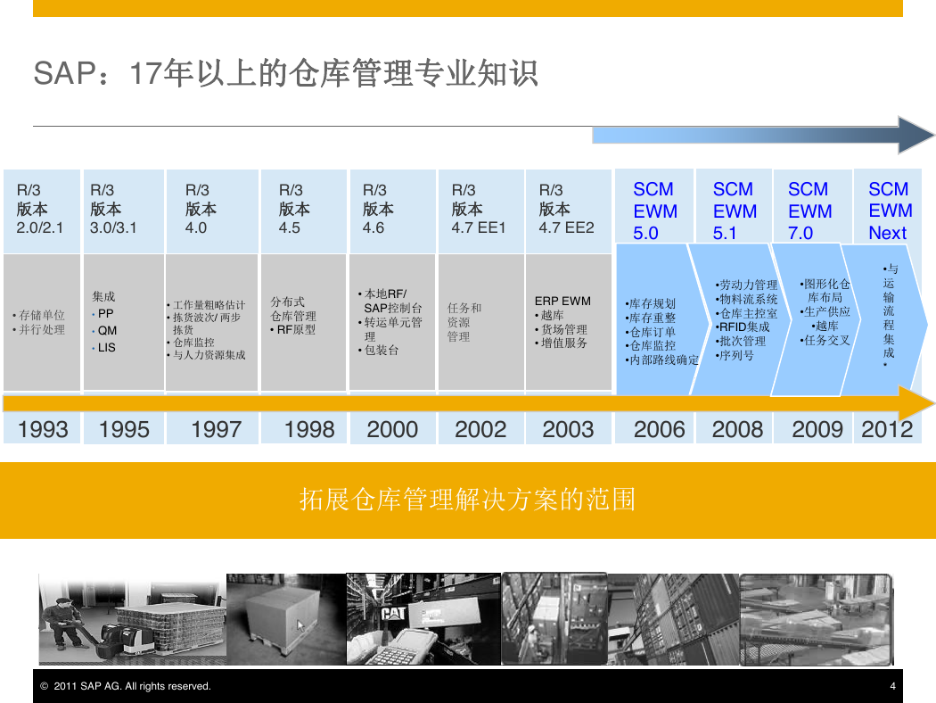Image resolution: width=936 pixels, height=703 pixels.
Task: Select the R/3 版本 4.5 header box
Action: [x=303, y=211]
